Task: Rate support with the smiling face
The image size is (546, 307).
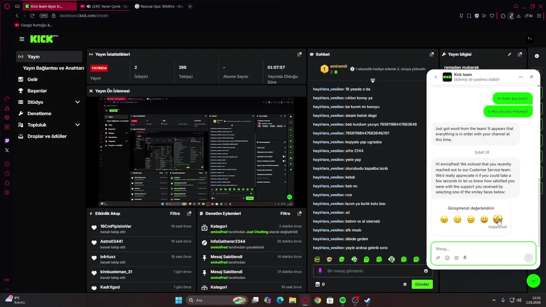Action: tap(484, 220)
